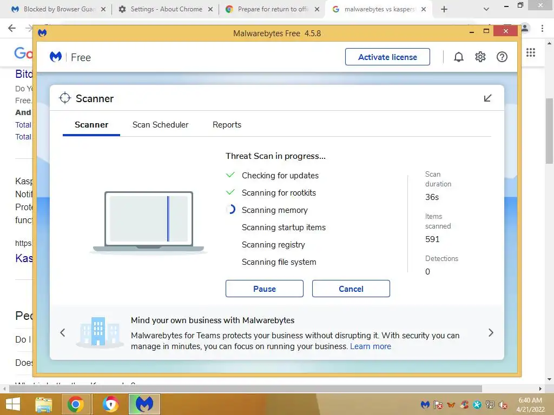Close the Settings - About Chrome tab
Image resolution: width=554 pixels, height=415 pixels.
pyautogui.click(x=210, y=9)
